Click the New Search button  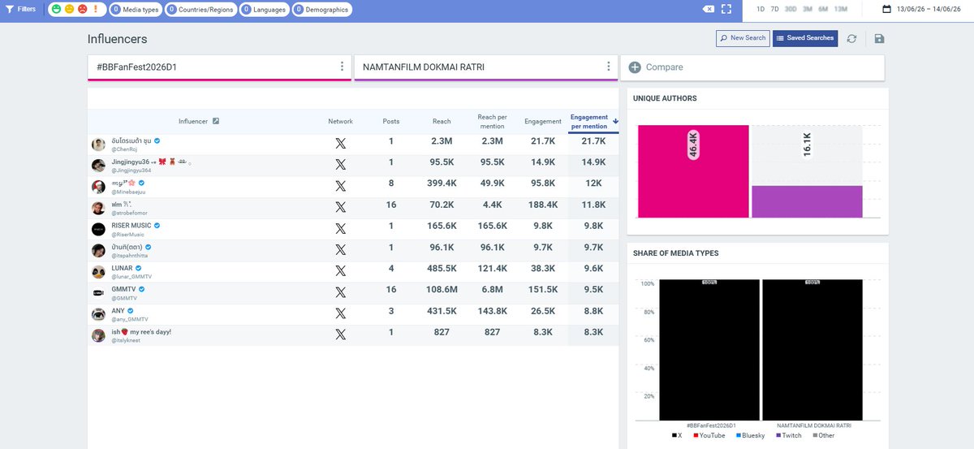pos(743,38)
